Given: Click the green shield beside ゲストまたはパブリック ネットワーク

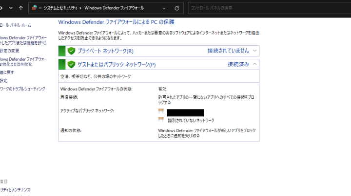Looking at the screenshot, I should (71, 64).
